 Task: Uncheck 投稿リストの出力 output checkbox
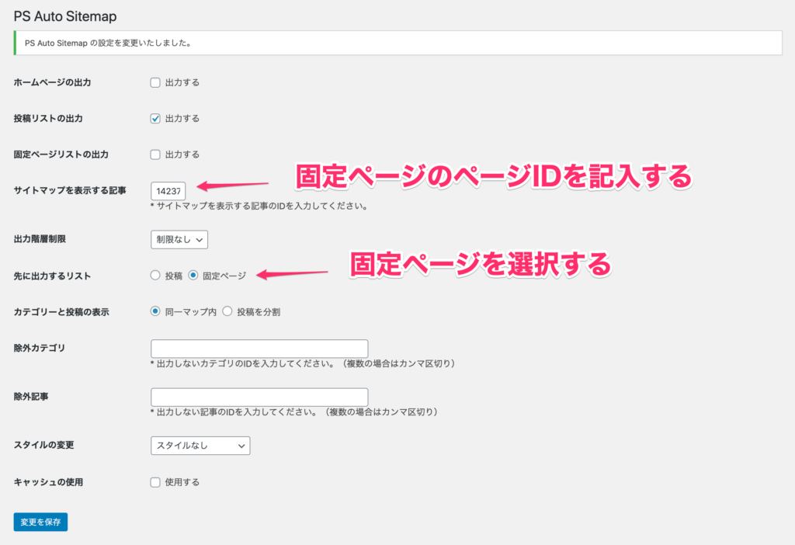tap(155, 119)
